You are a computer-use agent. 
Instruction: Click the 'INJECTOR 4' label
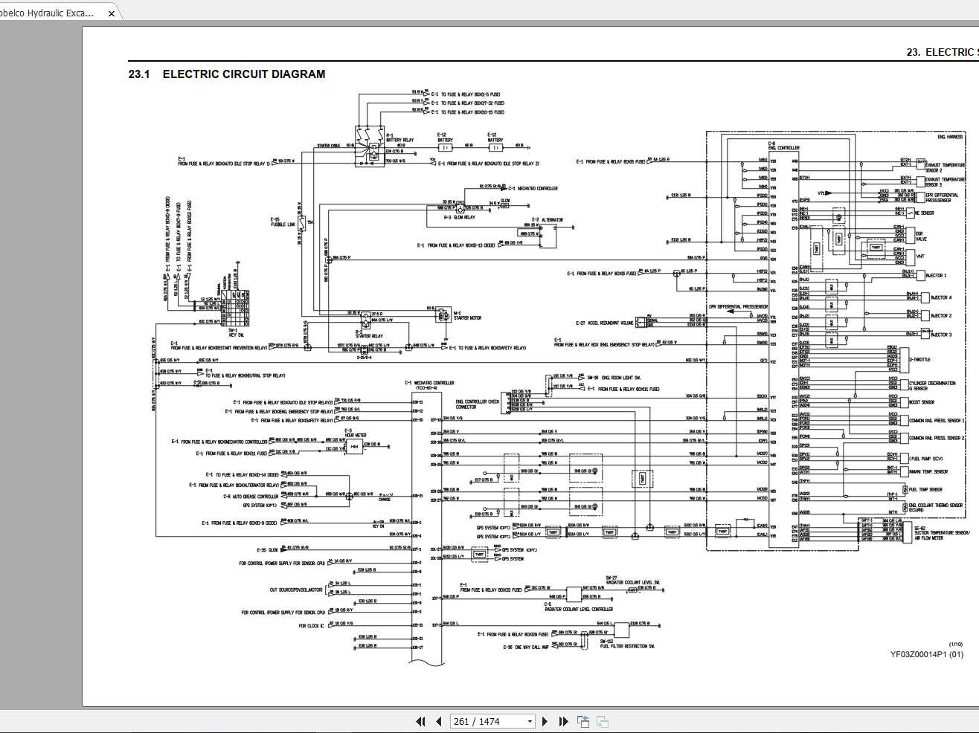940,297
